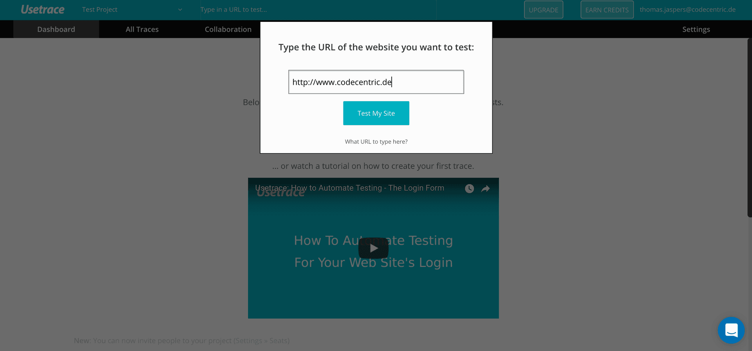The image size is (752, 351).
Task: Click the EARN CREDITS button
Action: point(607,10)
